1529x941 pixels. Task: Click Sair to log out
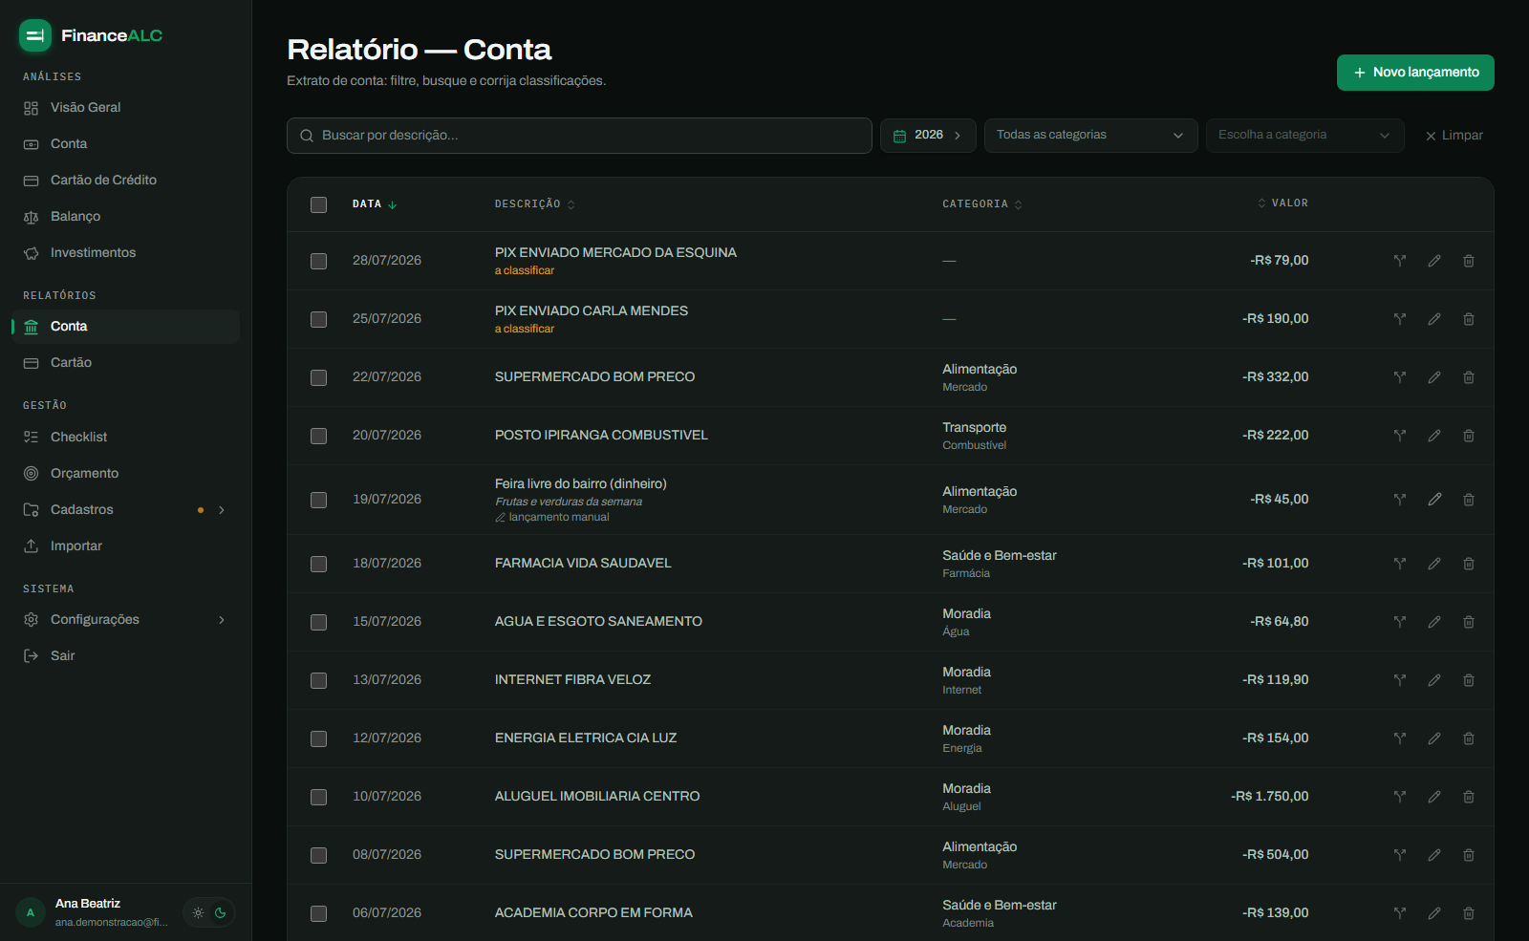coord(124,656)
